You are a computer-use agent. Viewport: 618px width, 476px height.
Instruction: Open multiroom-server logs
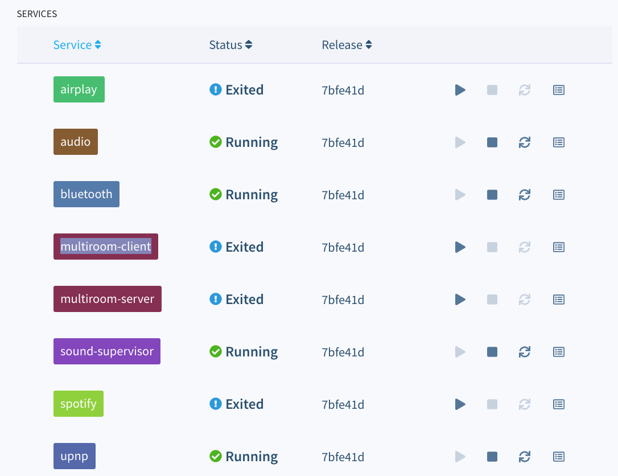[558, 299]
